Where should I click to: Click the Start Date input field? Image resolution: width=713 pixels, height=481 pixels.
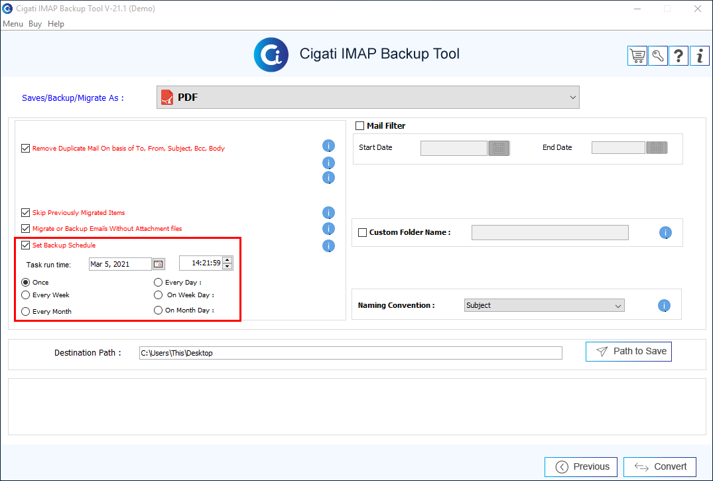[454, 149]
